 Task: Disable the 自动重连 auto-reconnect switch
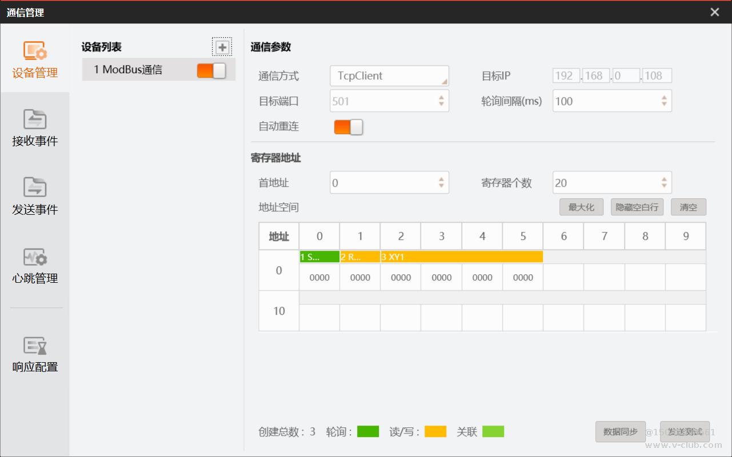coord(349,127)
